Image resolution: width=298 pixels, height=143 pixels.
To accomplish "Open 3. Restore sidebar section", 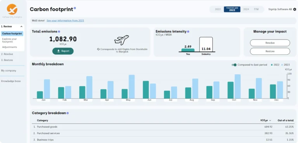I will (x=7, y=60).
